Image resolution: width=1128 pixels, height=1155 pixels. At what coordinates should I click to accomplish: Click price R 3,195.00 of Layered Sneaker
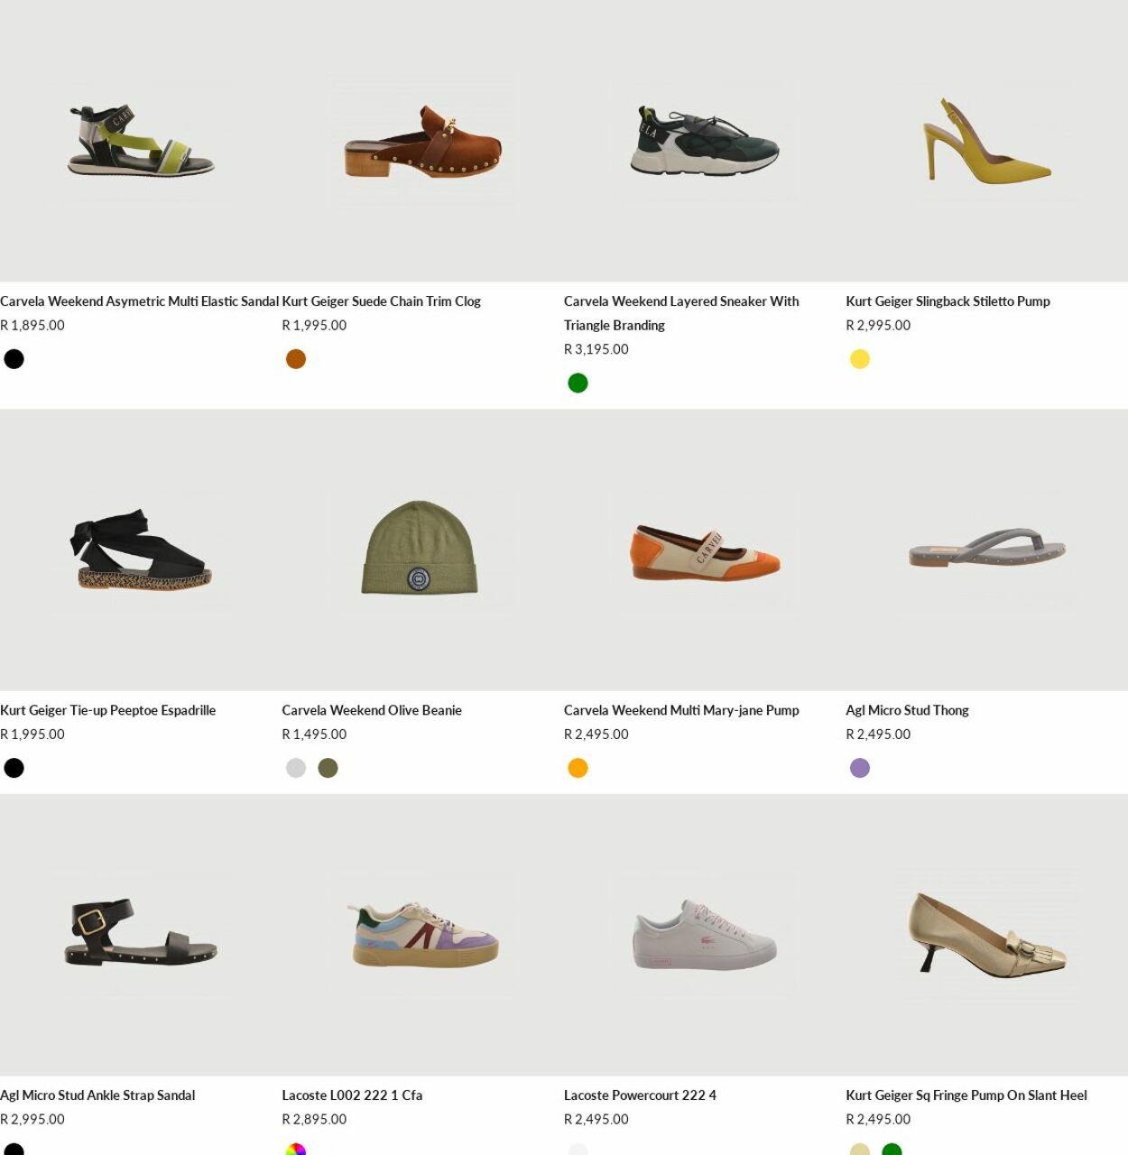click(x=596, y=349)
